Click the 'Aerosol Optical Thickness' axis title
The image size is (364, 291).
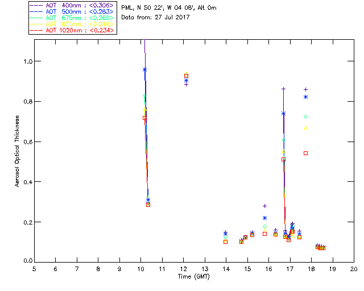17,151
